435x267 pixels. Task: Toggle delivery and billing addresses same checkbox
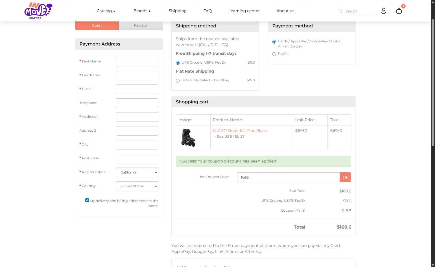[x=87, y=200]
